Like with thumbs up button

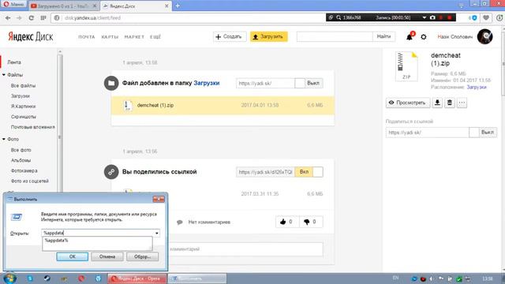(286, 222)
